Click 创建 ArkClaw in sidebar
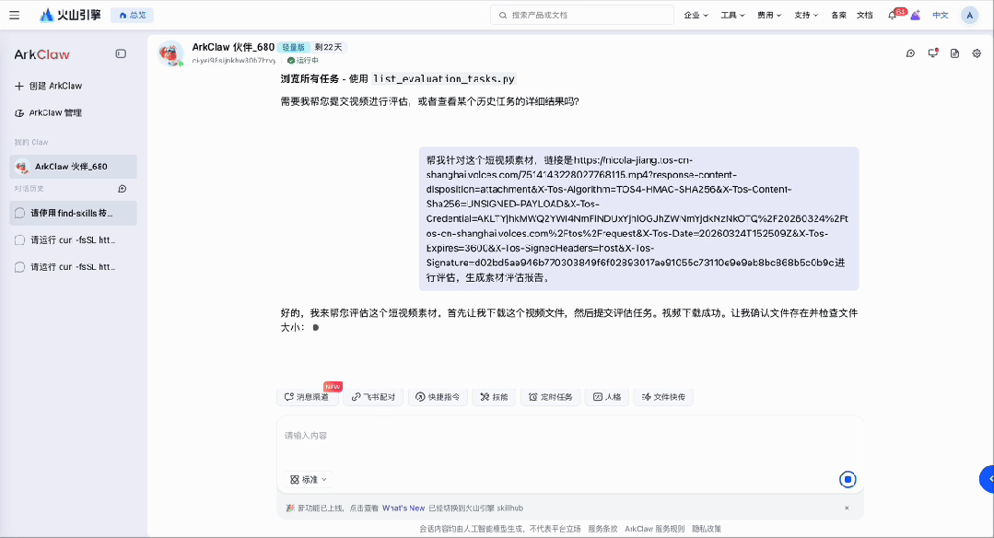Image resolution: width=994 pixels, height=538 pixels. (x=48, y=86)
